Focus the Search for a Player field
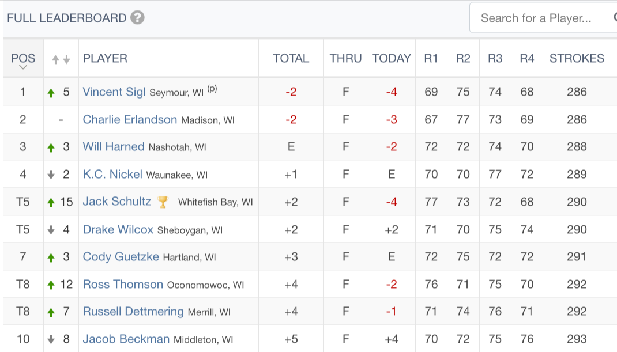 pyautogui.click(x=543, y=18)
